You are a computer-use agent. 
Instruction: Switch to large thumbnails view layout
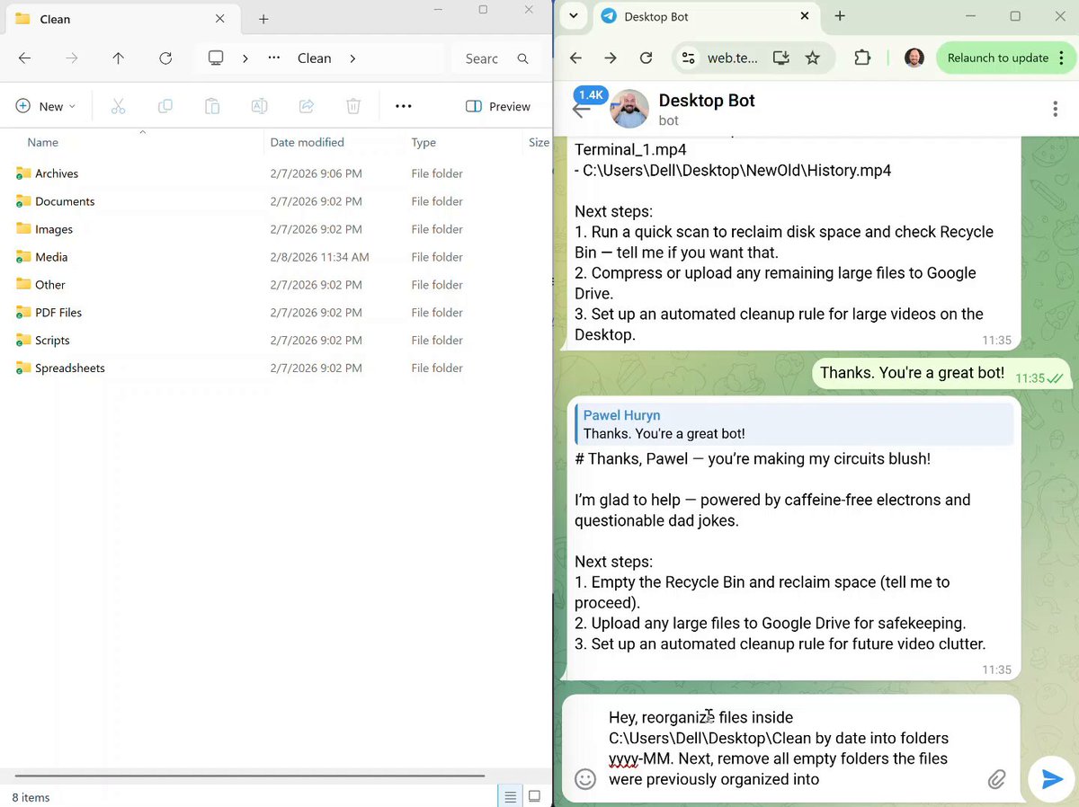point(534,796)
